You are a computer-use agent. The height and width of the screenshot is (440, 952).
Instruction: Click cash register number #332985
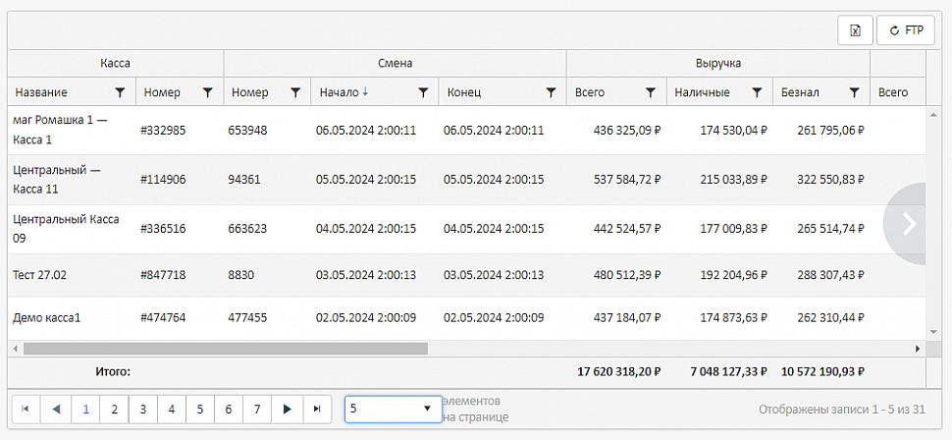tap(163, 130)
